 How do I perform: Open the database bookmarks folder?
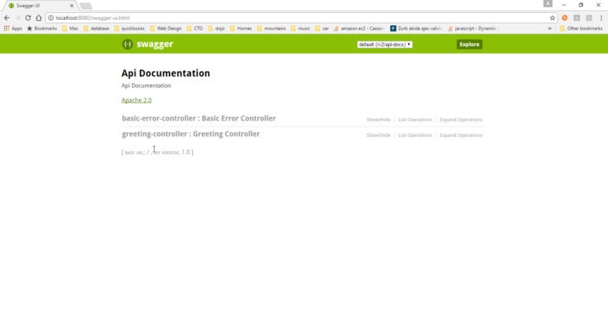pos(96,29)
